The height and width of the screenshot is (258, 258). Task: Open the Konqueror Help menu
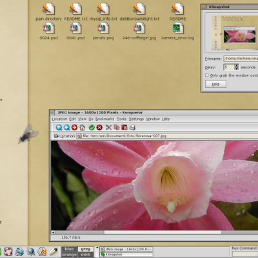coord(166,119)
